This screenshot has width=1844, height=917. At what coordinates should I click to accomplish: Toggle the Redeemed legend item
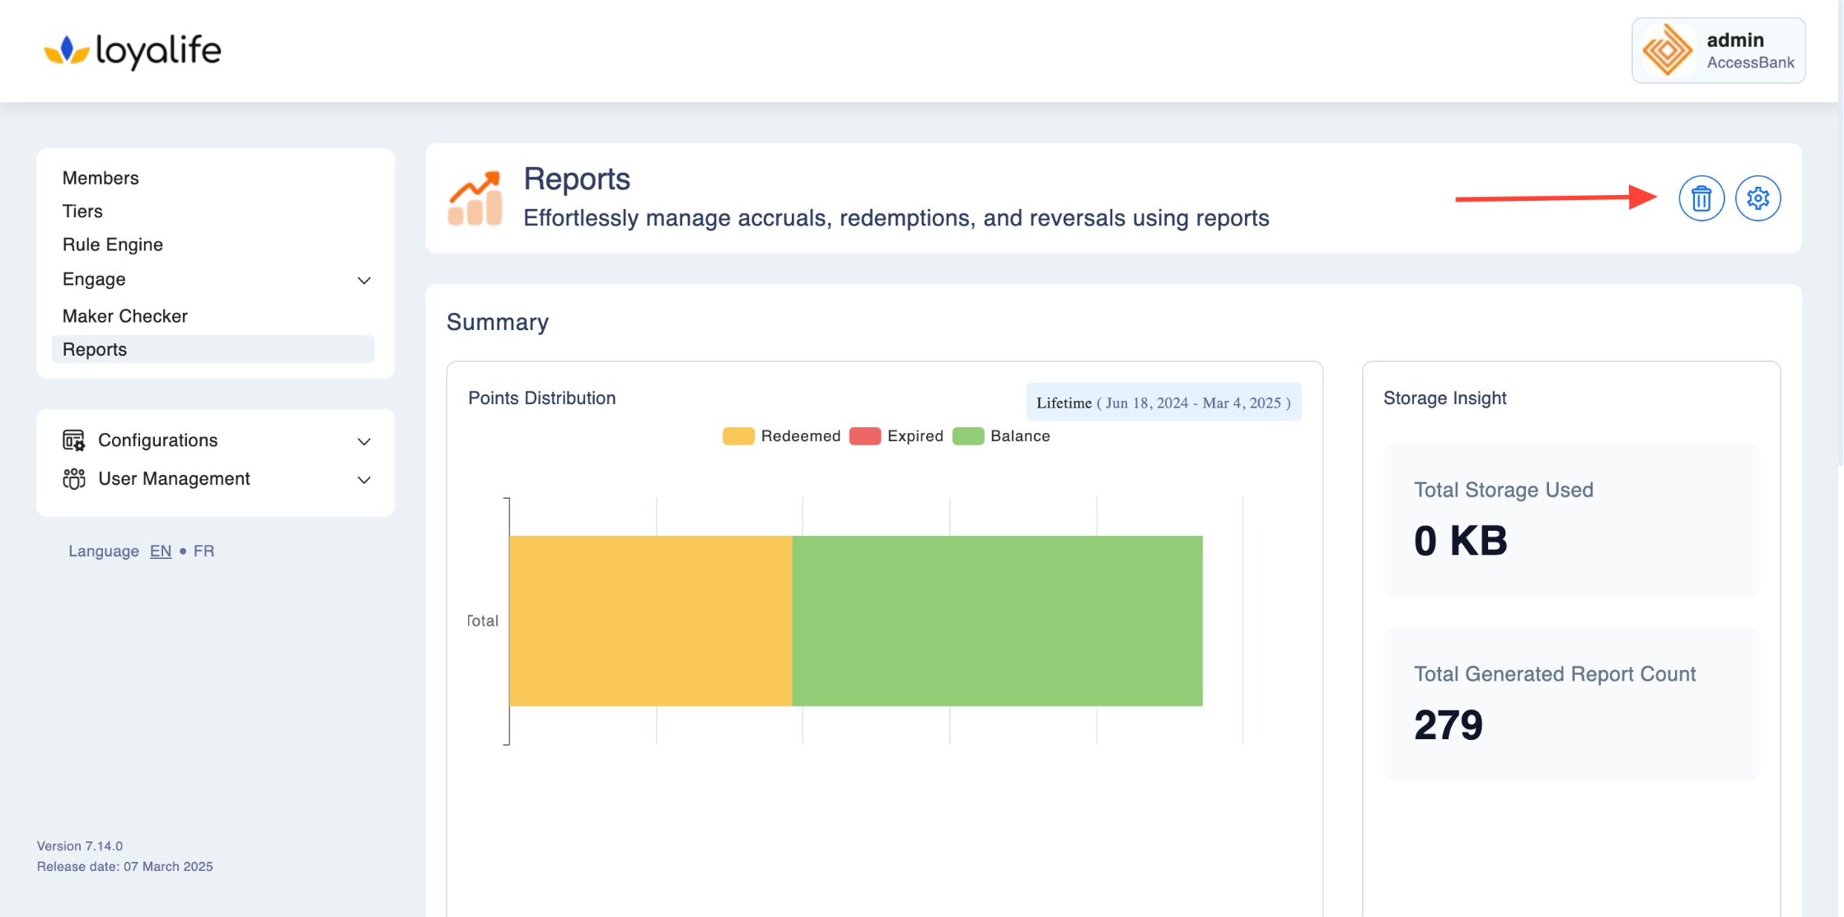781,436
